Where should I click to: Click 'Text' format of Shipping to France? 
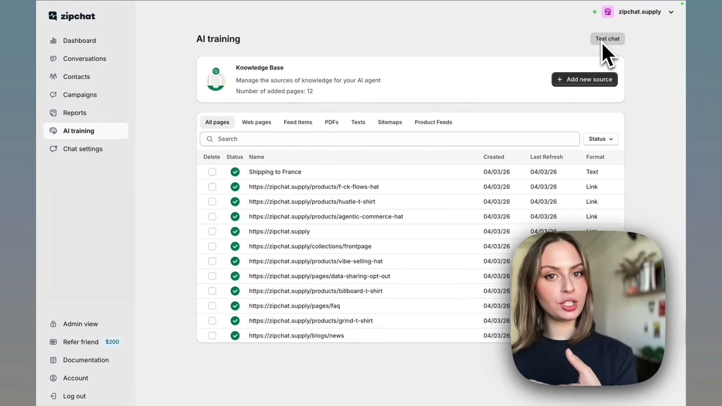point(592,172)
